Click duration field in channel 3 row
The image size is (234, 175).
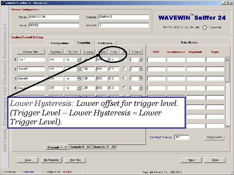click(x=88, y=78)
